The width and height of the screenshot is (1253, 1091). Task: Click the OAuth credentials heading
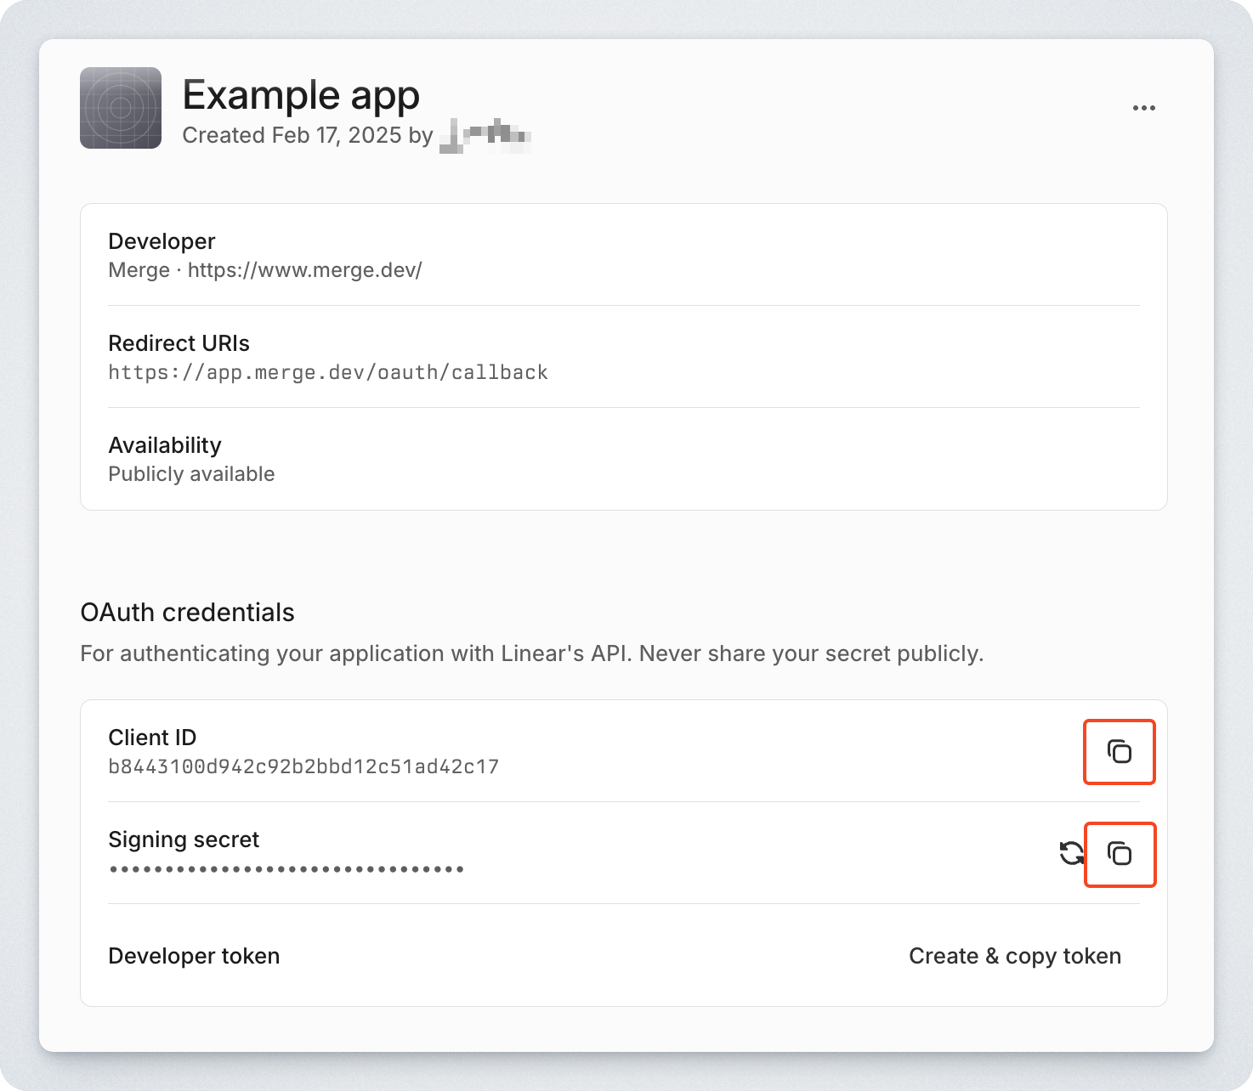187,613
